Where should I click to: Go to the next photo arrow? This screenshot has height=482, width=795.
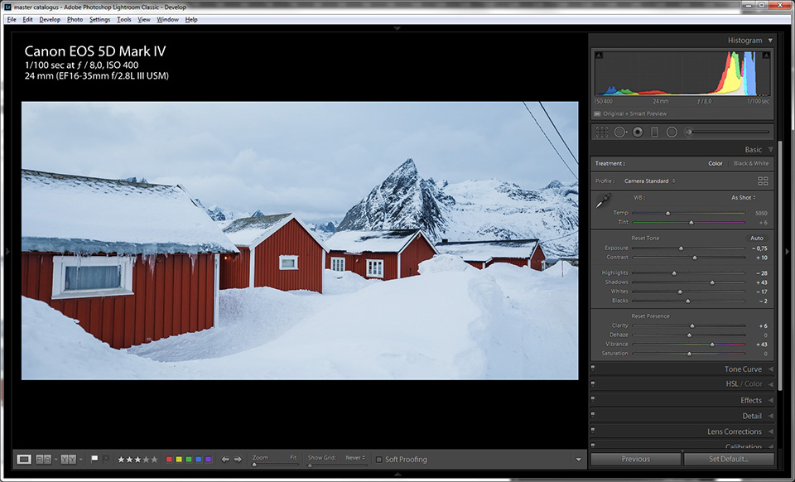point(238,459)
